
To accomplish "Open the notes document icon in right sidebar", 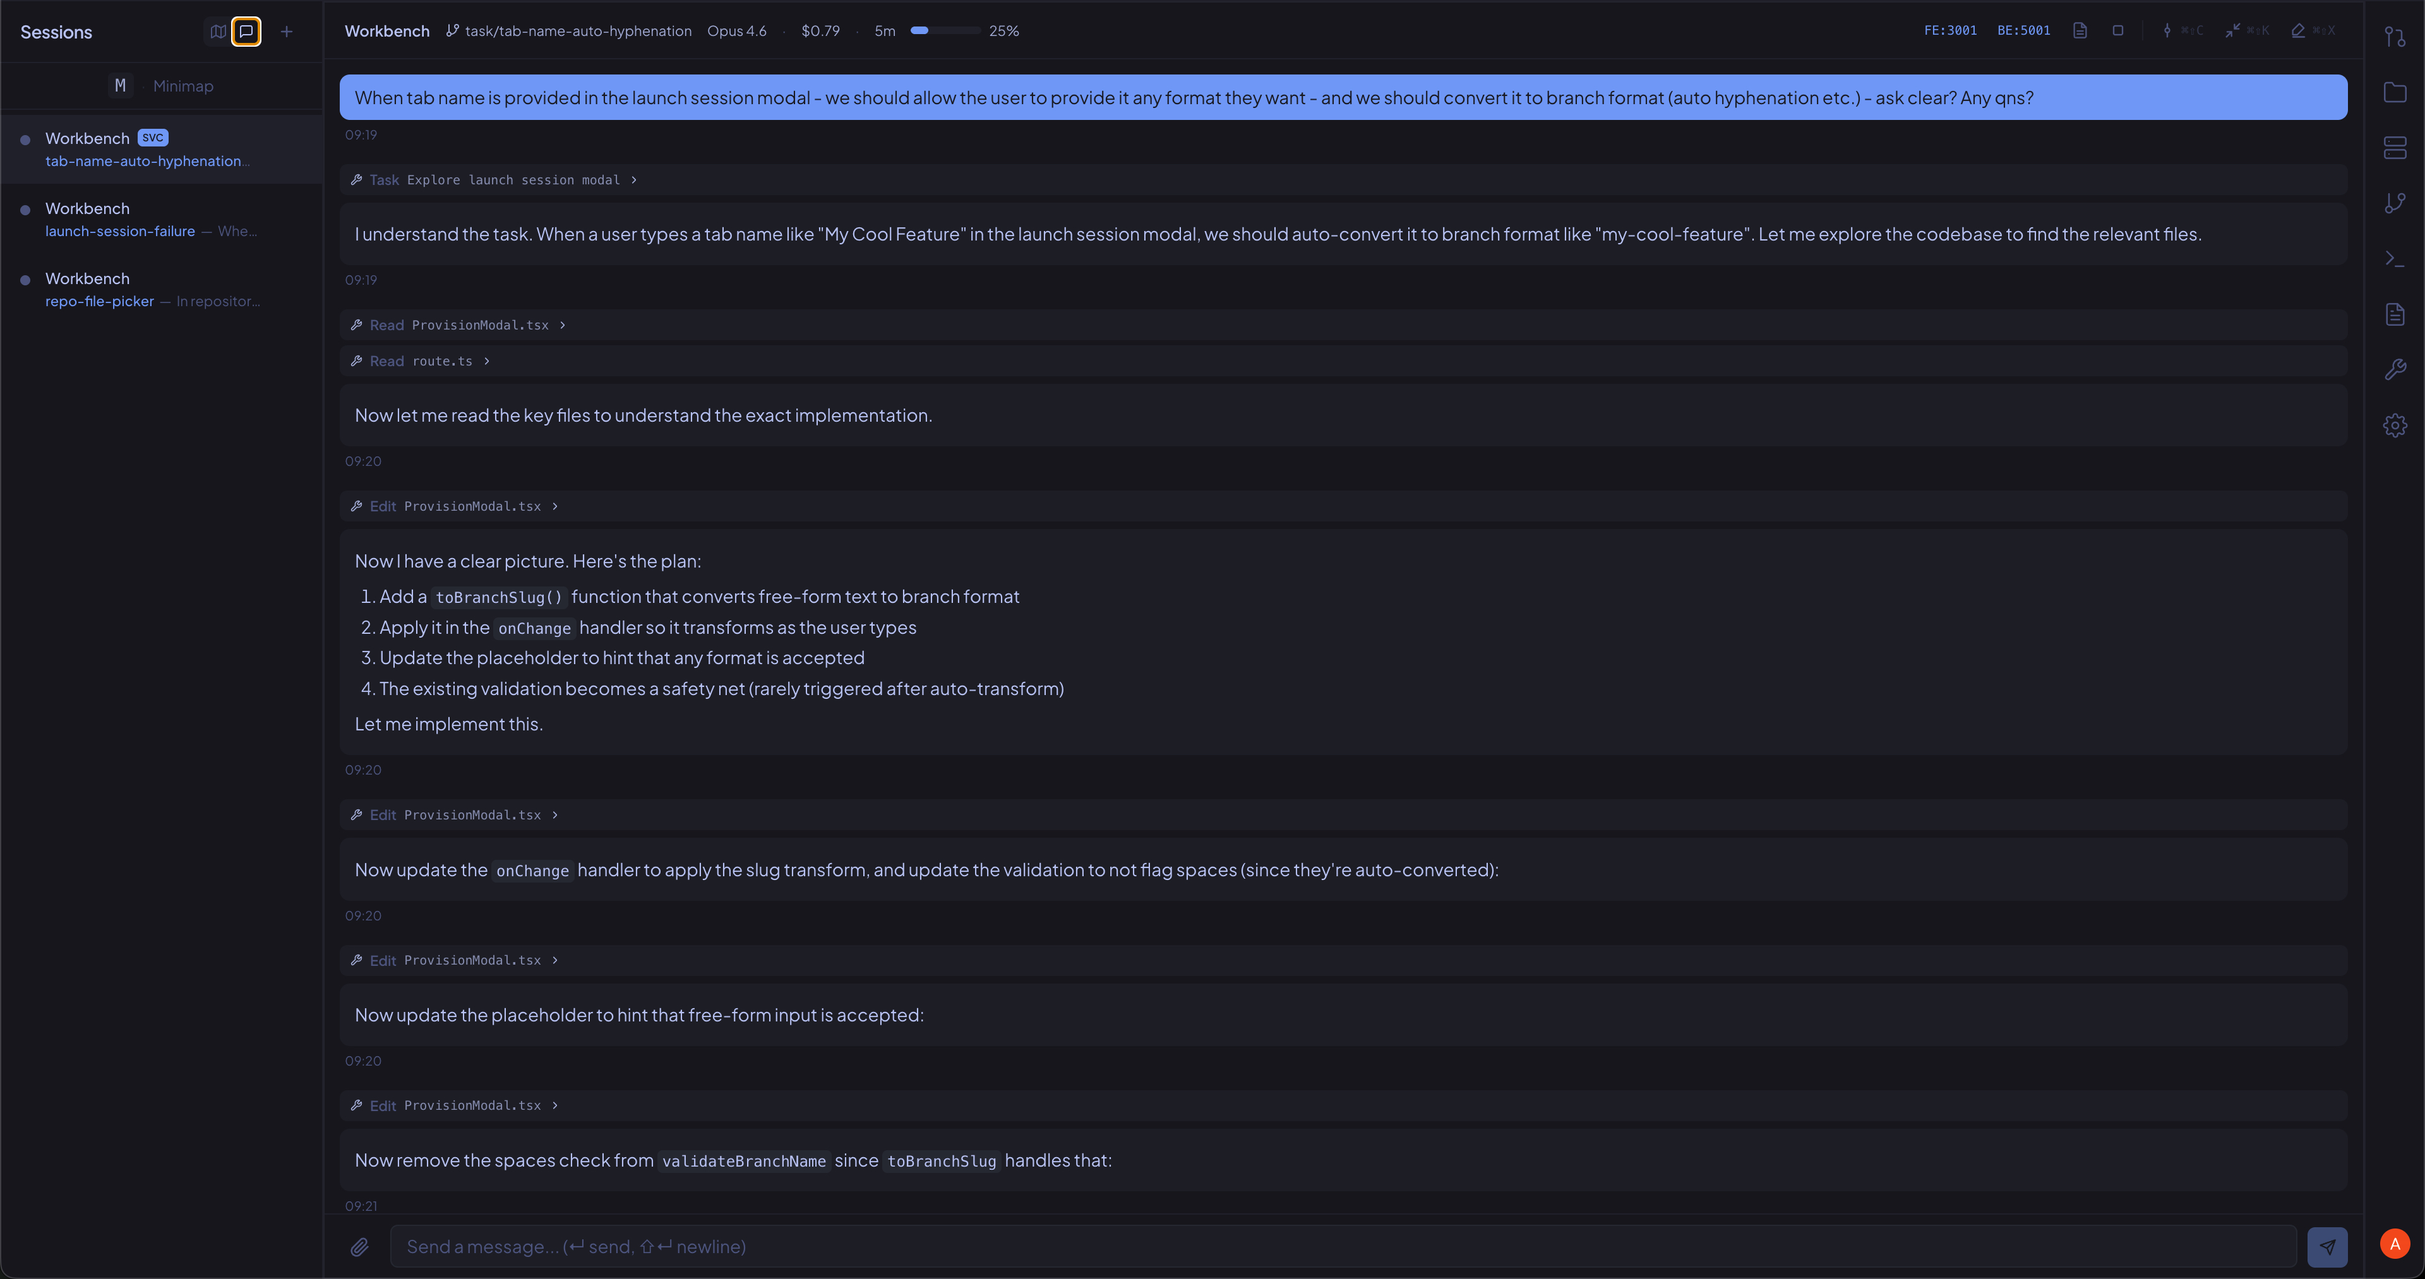I will tap(2394, 313).
